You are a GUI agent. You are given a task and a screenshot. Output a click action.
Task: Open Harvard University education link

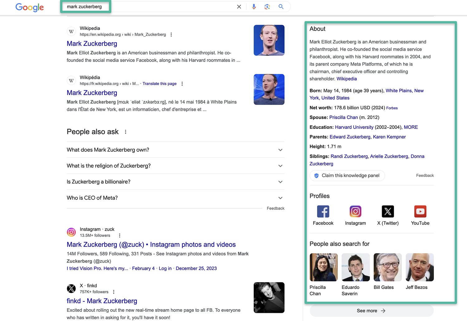(354, 127)
